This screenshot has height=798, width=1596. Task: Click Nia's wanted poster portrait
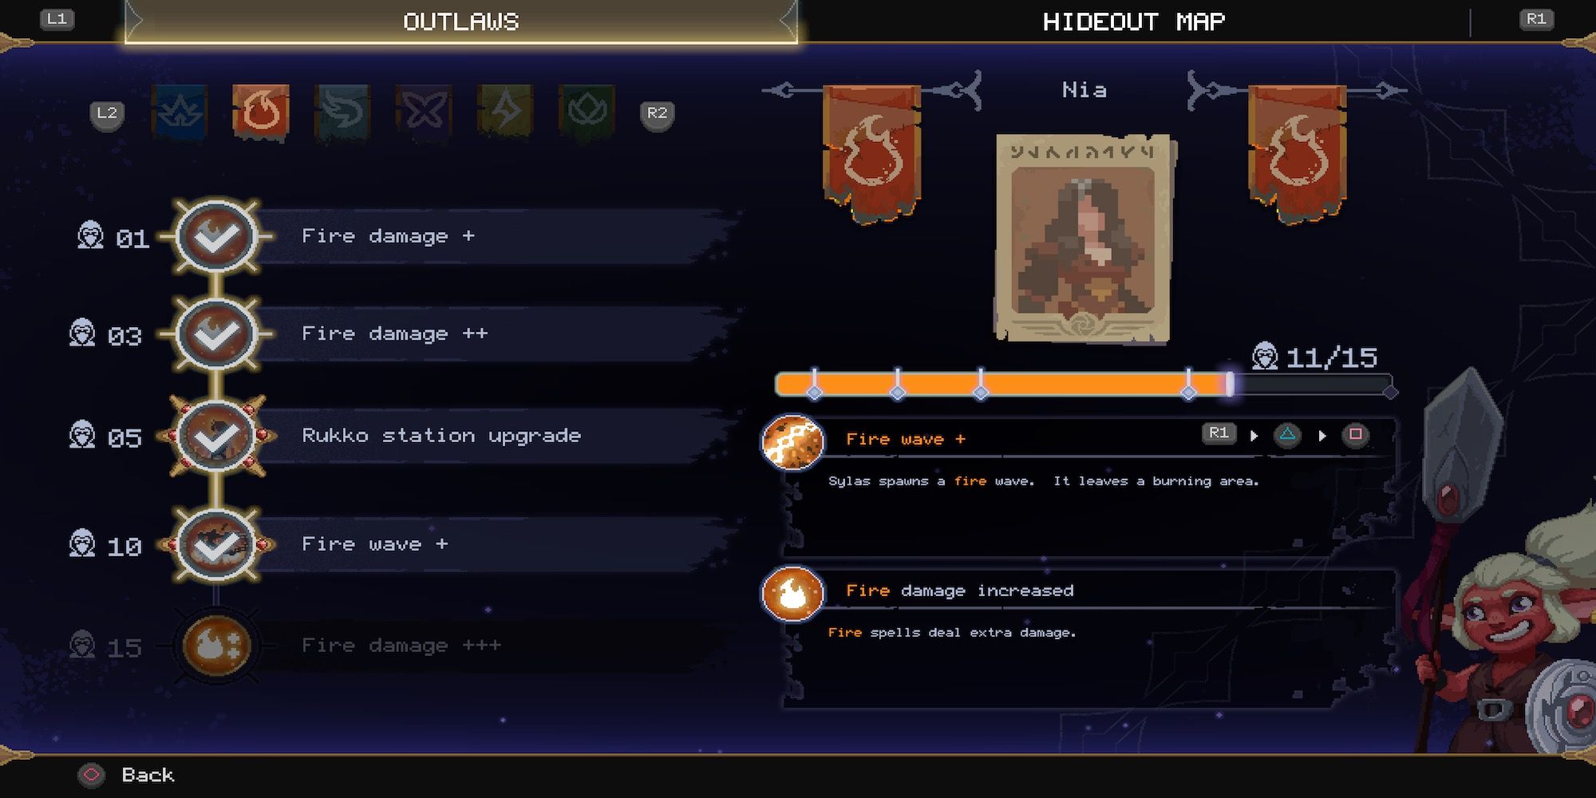[1083, 238]
